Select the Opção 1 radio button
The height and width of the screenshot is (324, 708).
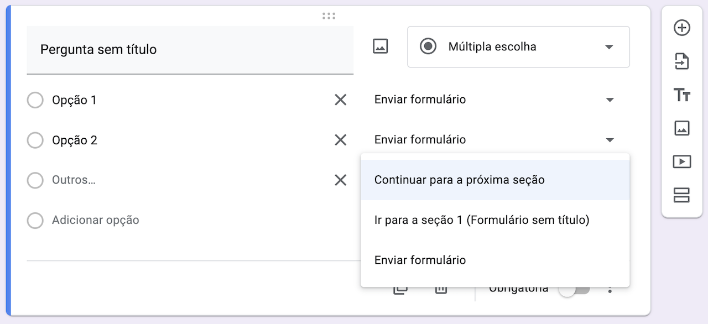(35, 101)
